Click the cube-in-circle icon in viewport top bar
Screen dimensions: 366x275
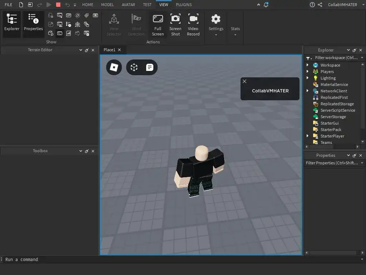point(134,67)
